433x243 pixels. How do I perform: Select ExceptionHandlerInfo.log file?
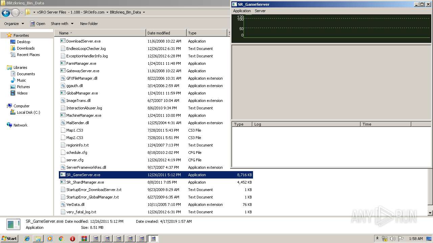pos(87,56)
